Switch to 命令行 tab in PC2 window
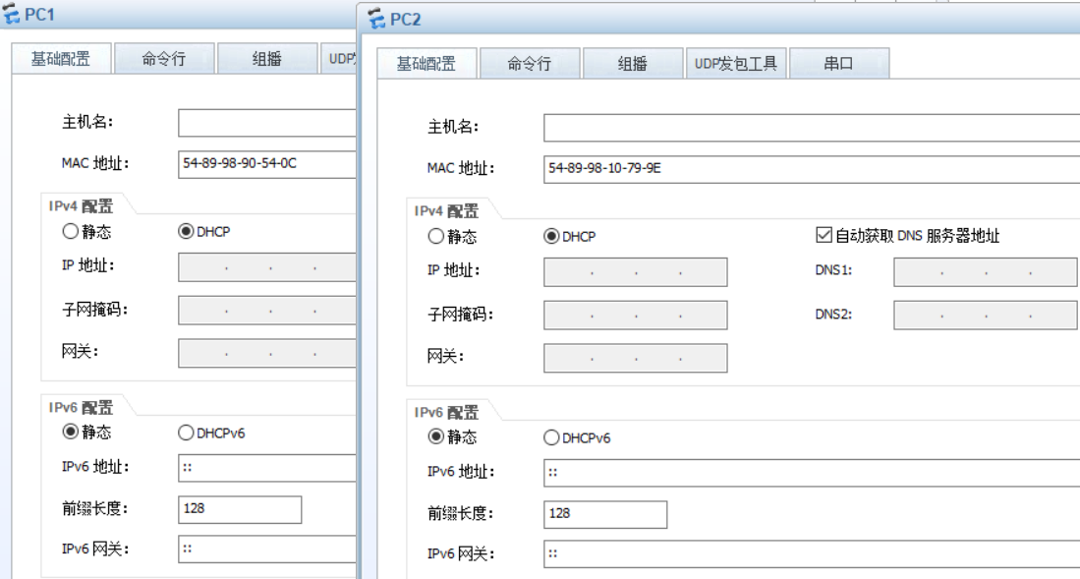Viewport: 1080px width, 579px height. 530,64
